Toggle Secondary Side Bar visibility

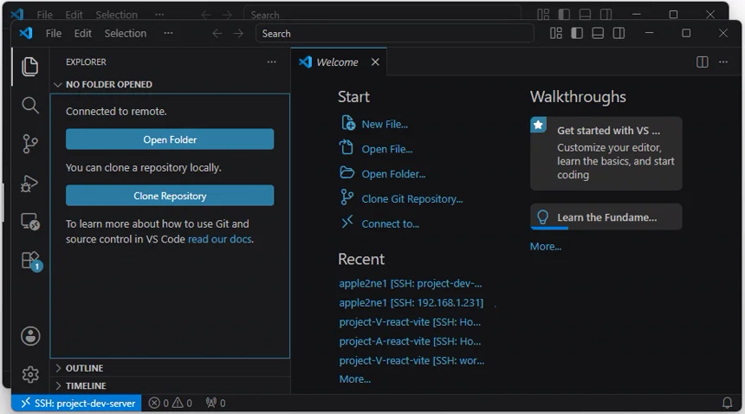(619, 33)
